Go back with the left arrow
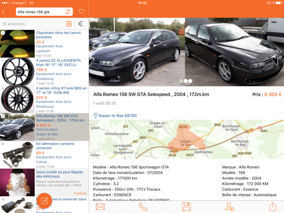This screenshot has height=213, width=284. click(3, 12)
